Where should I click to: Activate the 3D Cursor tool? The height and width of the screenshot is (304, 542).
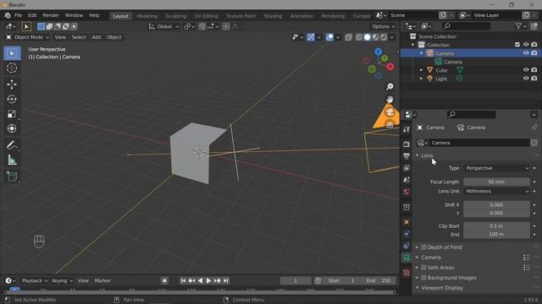[12, 68]
